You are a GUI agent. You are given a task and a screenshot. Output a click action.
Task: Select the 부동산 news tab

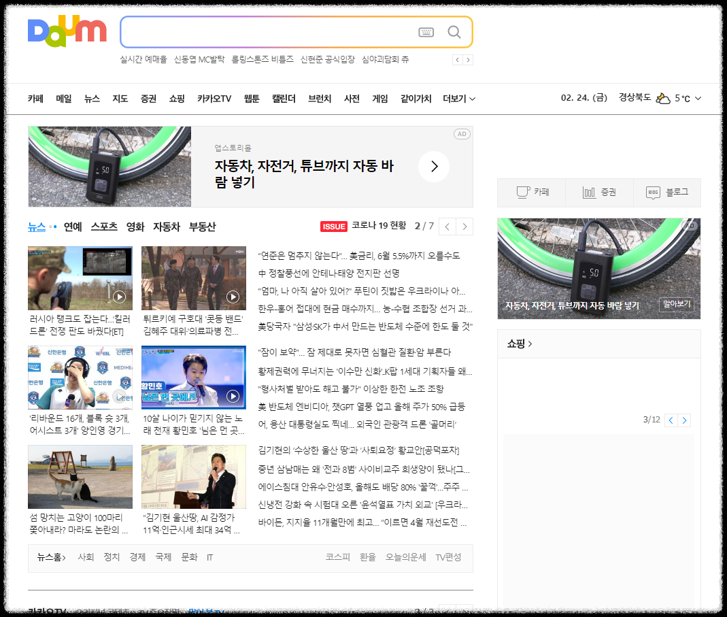[203, 227]
